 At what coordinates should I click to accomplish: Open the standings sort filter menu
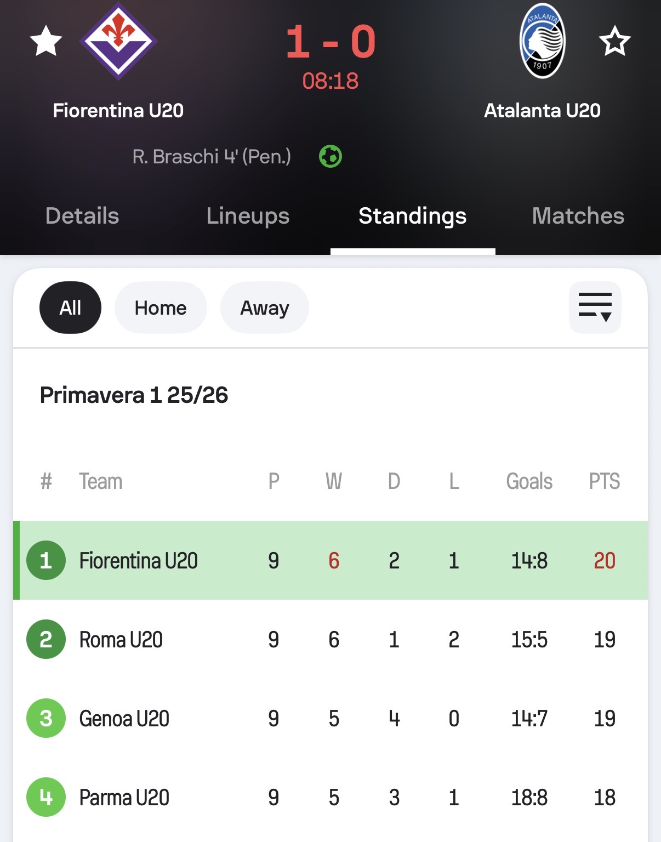pyautogui.click(x=595, y=308)
